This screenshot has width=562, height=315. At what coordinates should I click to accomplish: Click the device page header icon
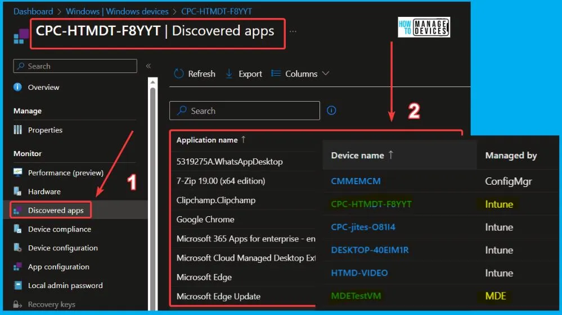(21, 36)
